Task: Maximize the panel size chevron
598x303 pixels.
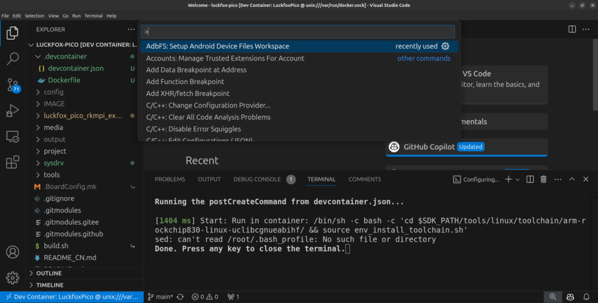Action: 572,179
